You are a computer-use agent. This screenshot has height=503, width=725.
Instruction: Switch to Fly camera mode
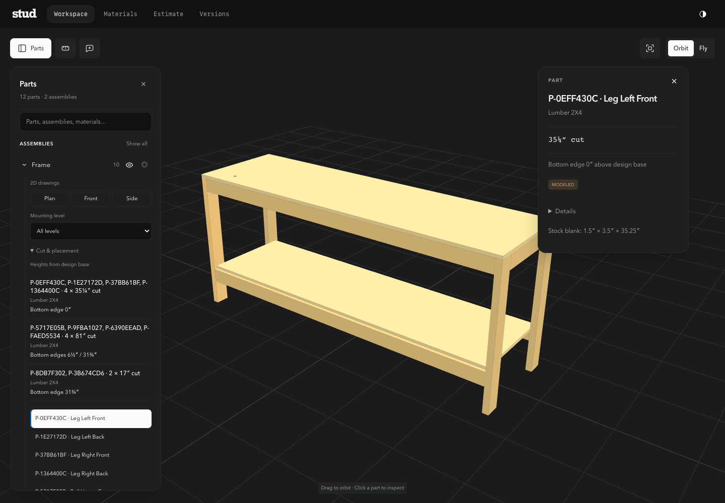[703, 48]
